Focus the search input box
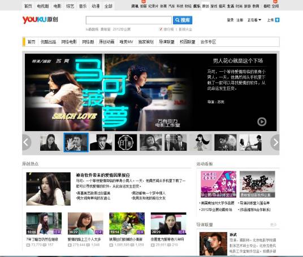303x257 pixels. (128, 20)
